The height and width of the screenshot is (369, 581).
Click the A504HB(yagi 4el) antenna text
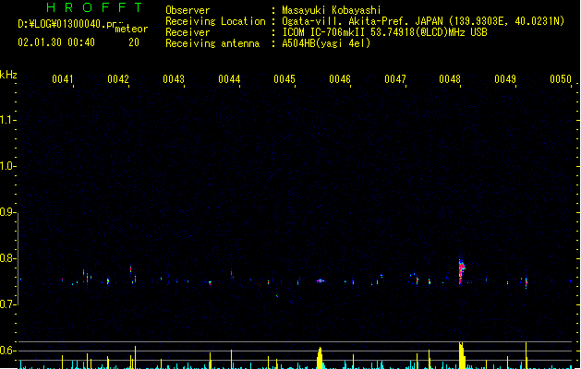tap(326, 43)
